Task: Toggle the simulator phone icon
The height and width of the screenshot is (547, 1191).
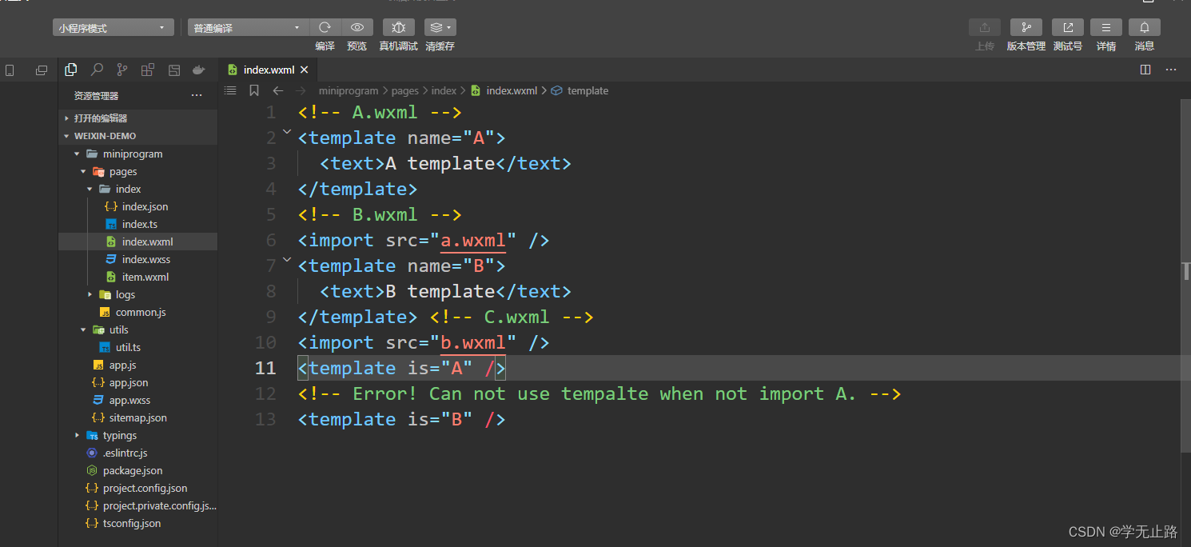Action: pos(10,70)
